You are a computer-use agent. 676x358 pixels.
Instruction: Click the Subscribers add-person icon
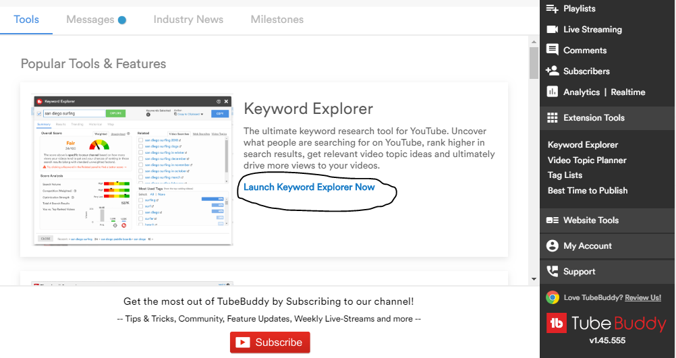click(553, 71)
